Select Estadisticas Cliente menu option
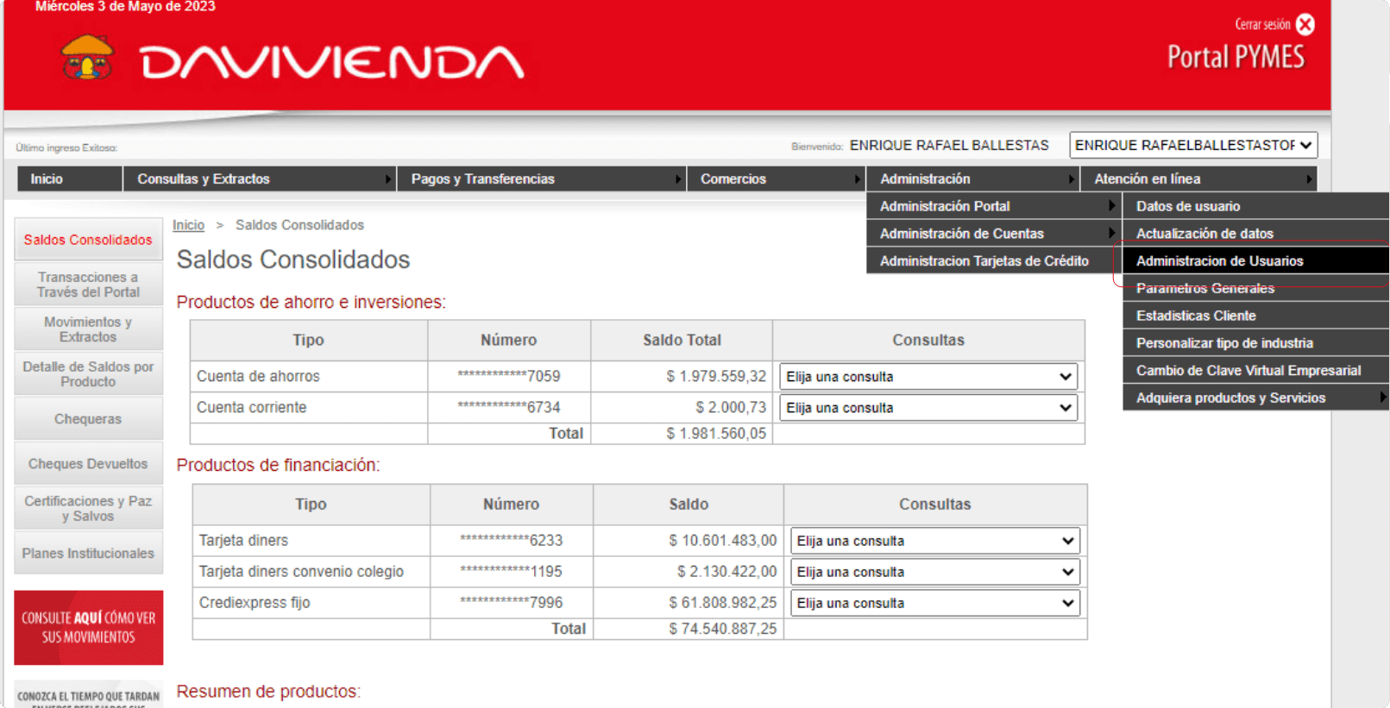Screen dimensions: 1390x708 [1195, 316]
